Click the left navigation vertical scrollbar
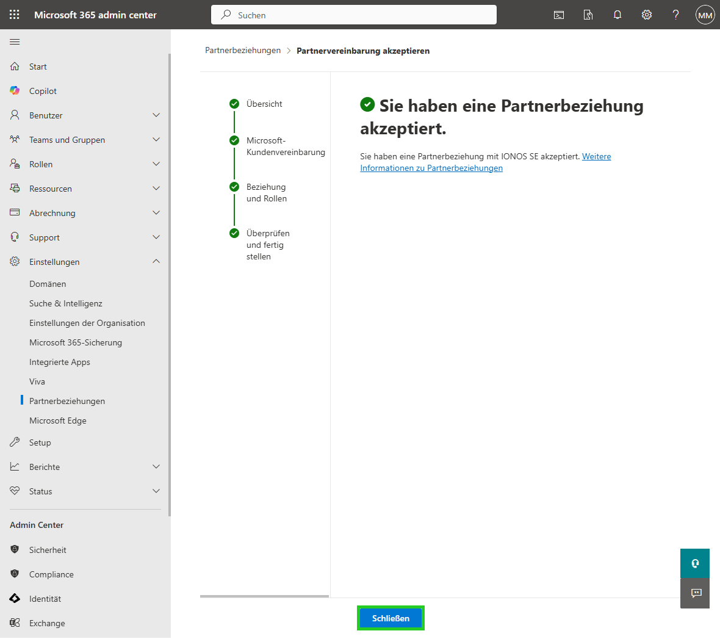The image size is (720, 639). 170,285
